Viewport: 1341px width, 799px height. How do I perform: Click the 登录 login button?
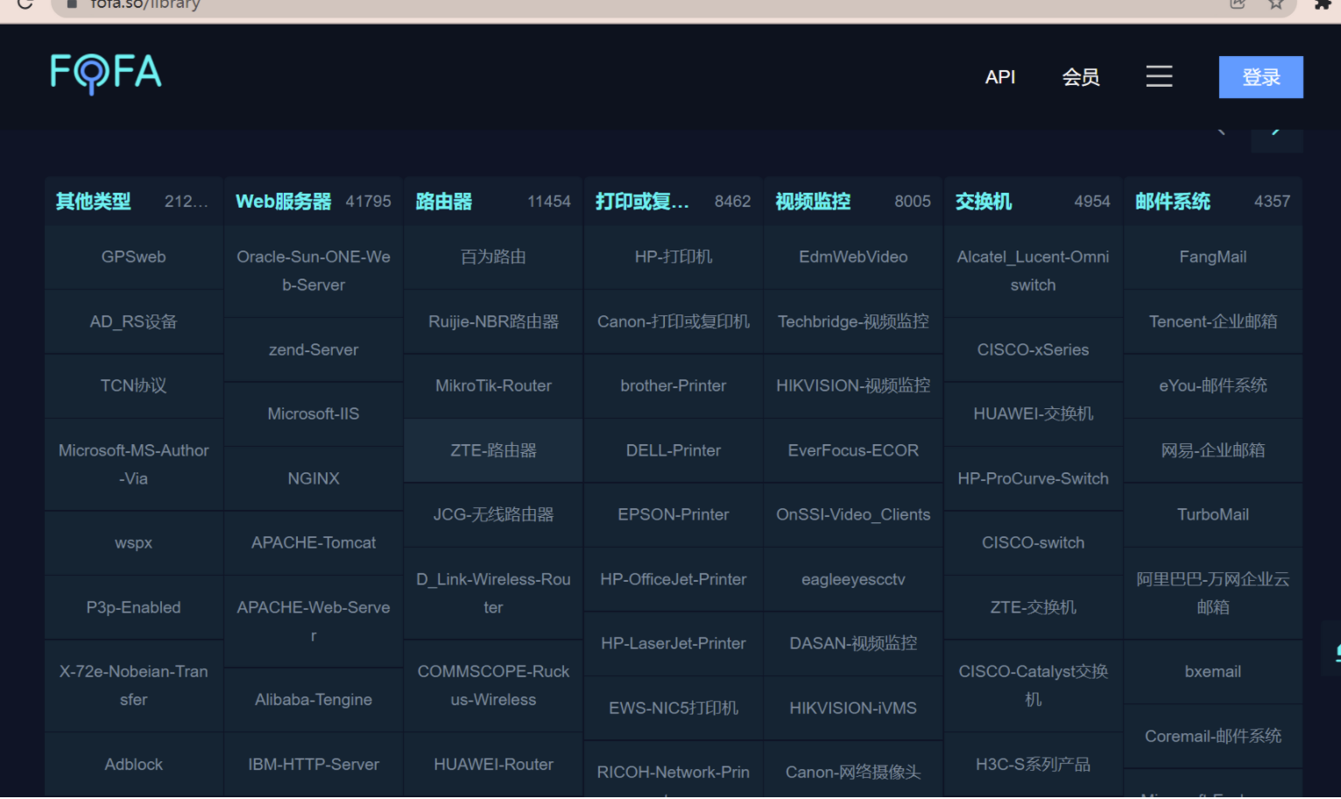1260,77
